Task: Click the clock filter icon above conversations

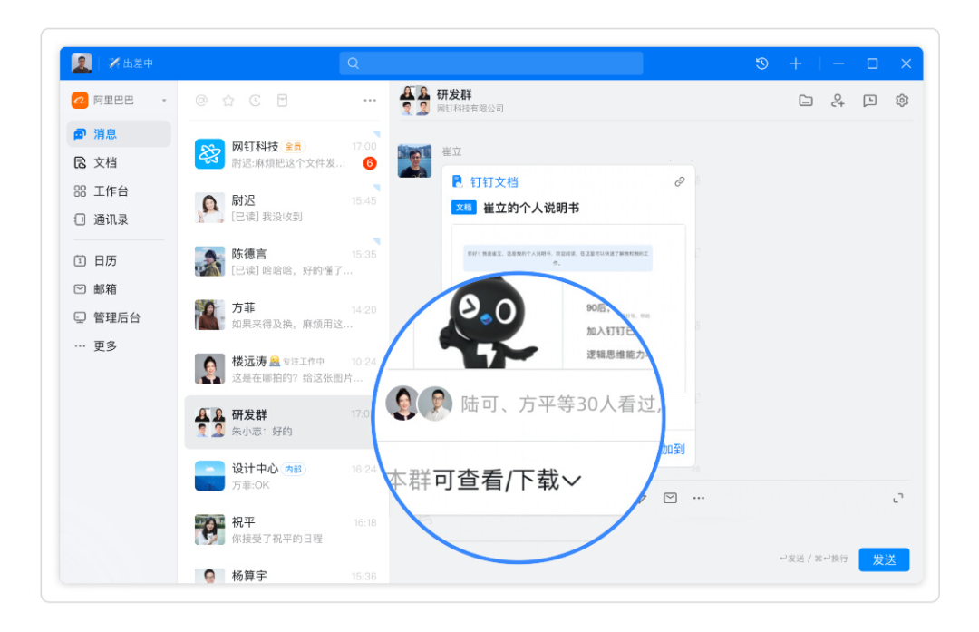Action: point(256,101)
